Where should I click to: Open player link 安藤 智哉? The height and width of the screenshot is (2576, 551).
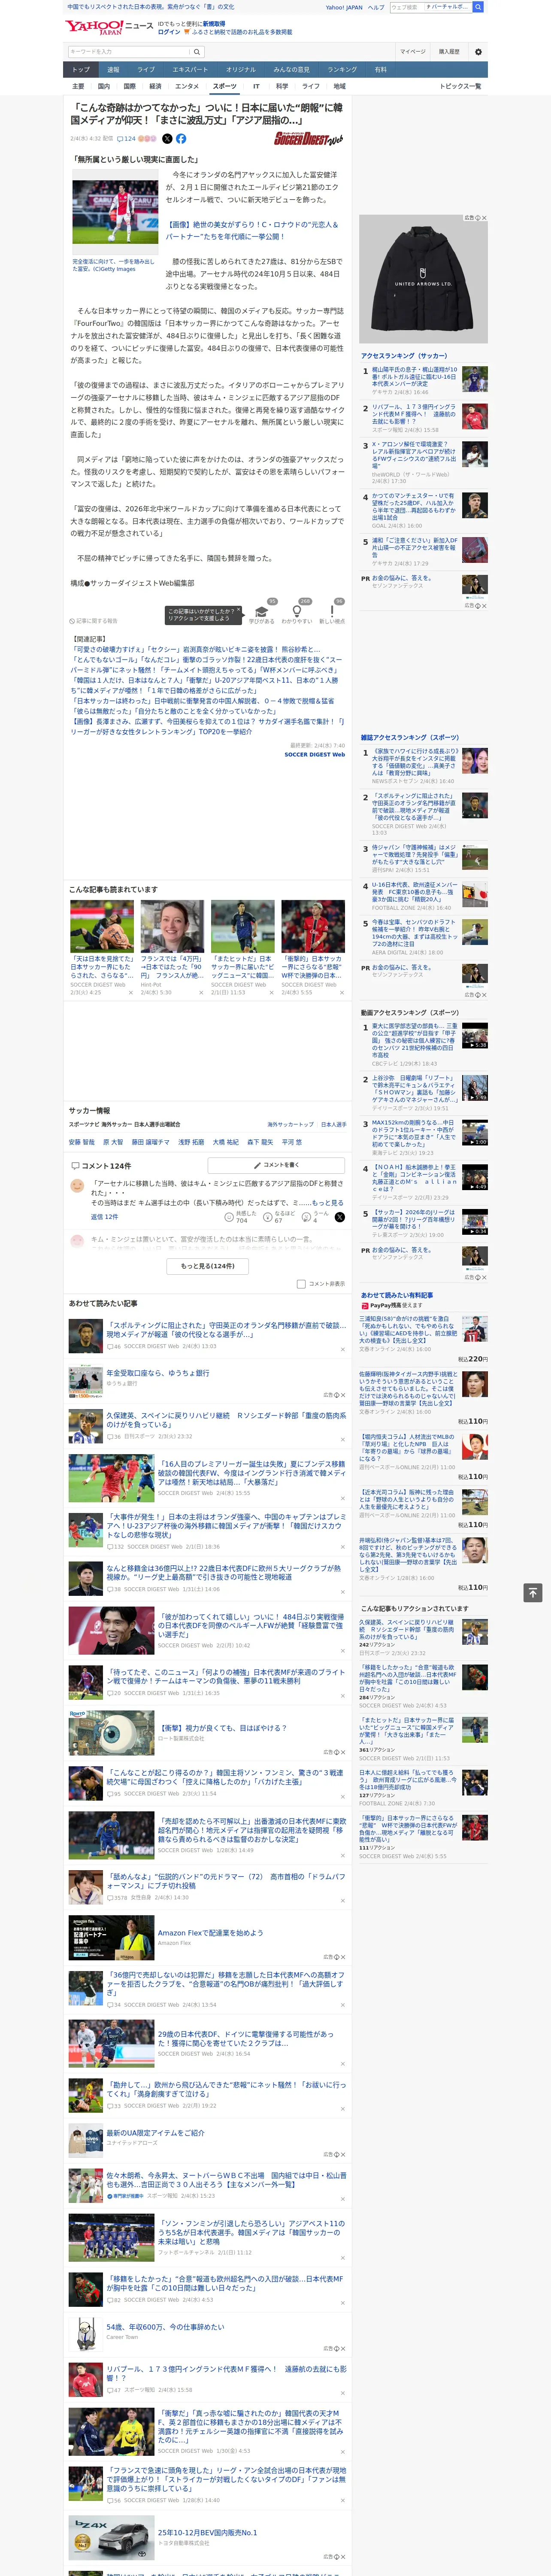(81, 1142)
